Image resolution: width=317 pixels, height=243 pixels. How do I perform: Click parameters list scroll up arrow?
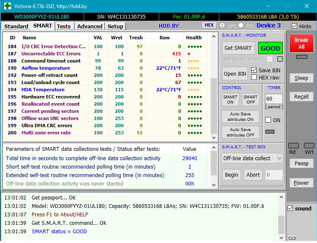pyautogui.click(x=214, y=147)
